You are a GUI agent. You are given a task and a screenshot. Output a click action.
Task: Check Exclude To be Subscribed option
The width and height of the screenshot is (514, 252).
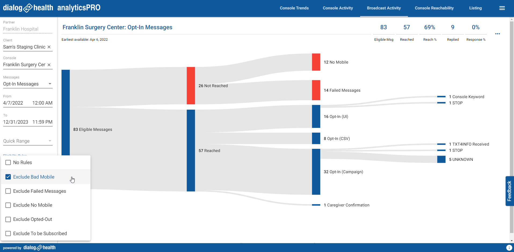tap(8, 234)
